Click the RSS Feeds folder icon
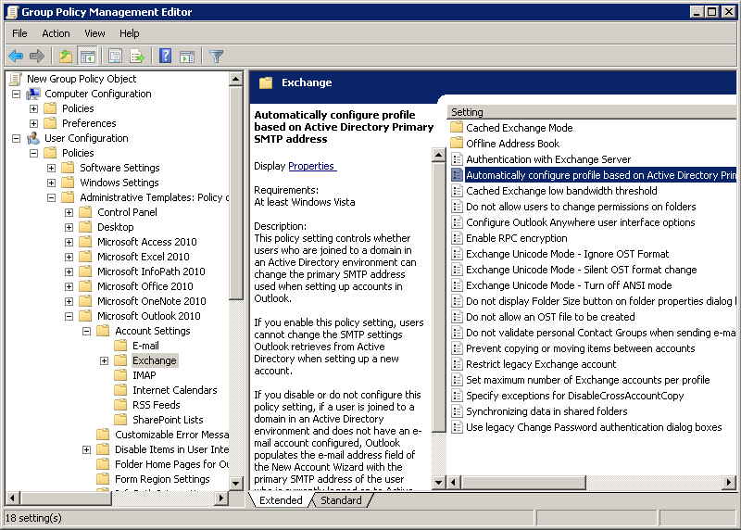This screenshot has height=530, width=741. pos(120,405)
